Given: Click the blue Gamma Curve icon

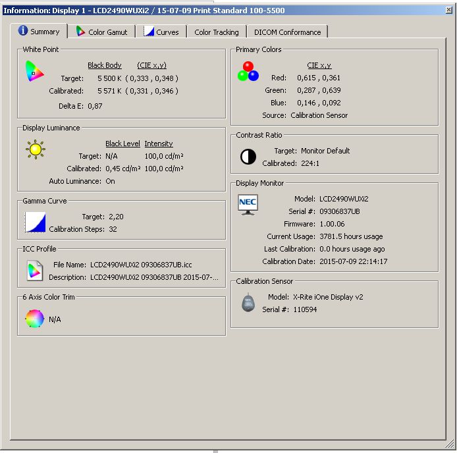Looking at the screenshot, I should 35,222.
